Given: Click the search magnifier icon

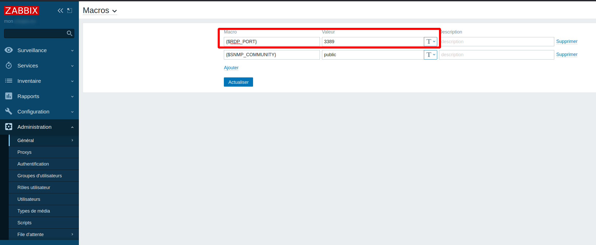Looking at the screenshot, I should click(x=69, y=33).
